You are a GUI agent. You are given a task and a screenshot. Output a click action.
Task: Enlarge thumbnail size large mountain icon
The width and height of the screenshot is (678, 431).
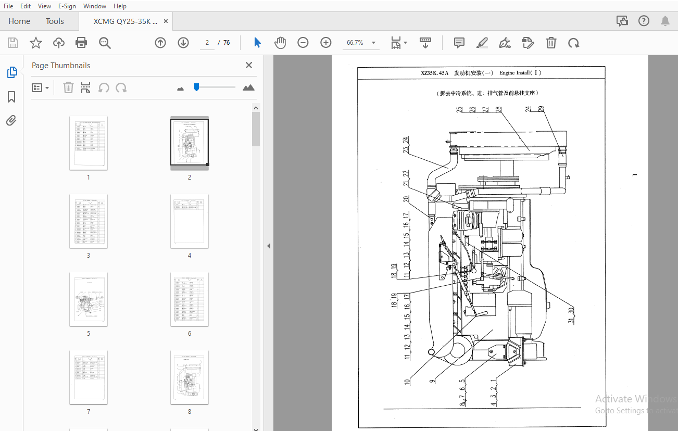249,87
